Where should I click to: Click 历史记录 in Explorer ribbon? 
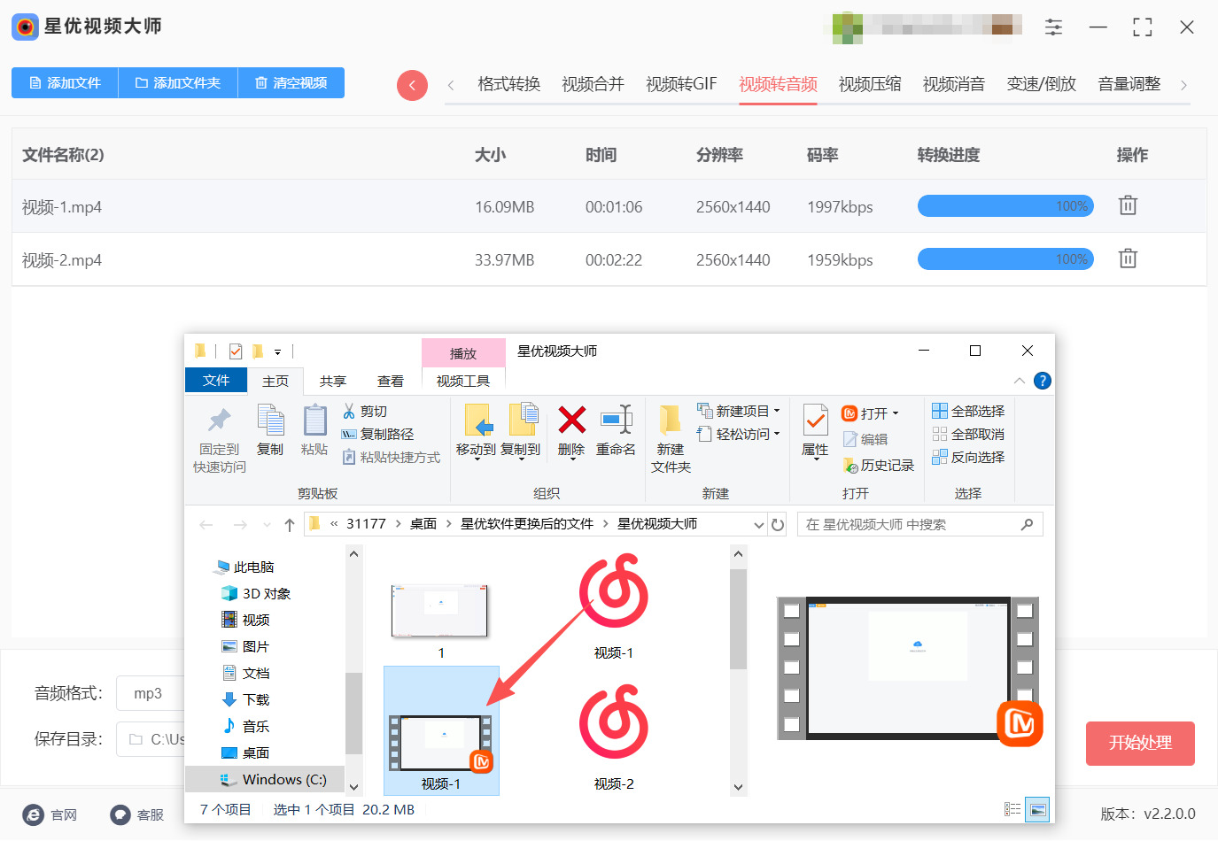coord(879,466)
